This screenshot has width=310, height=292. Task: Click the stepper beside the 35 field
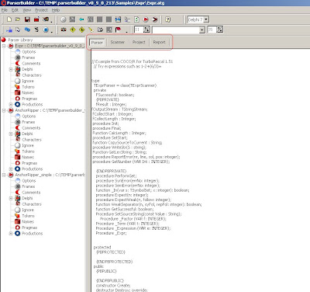[219, 30]
